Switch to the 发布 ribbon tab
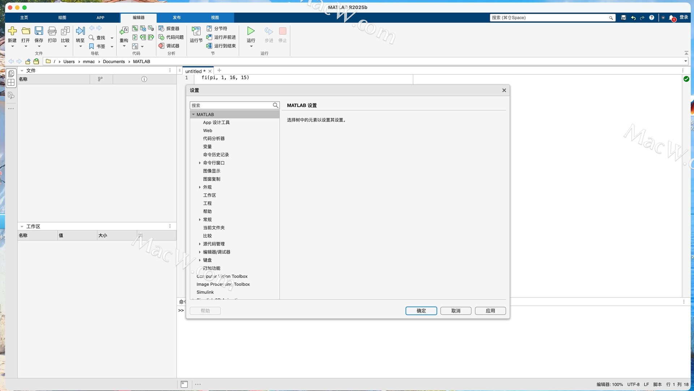 point(176,18)
